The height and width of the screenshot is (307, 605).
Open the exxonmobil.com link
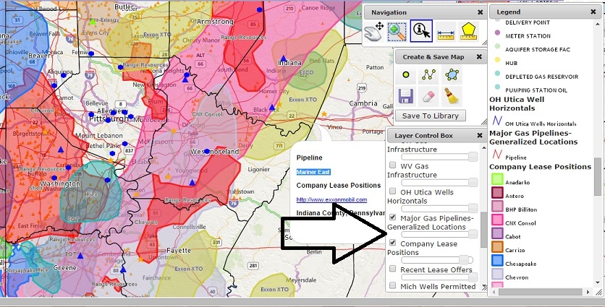331,199
